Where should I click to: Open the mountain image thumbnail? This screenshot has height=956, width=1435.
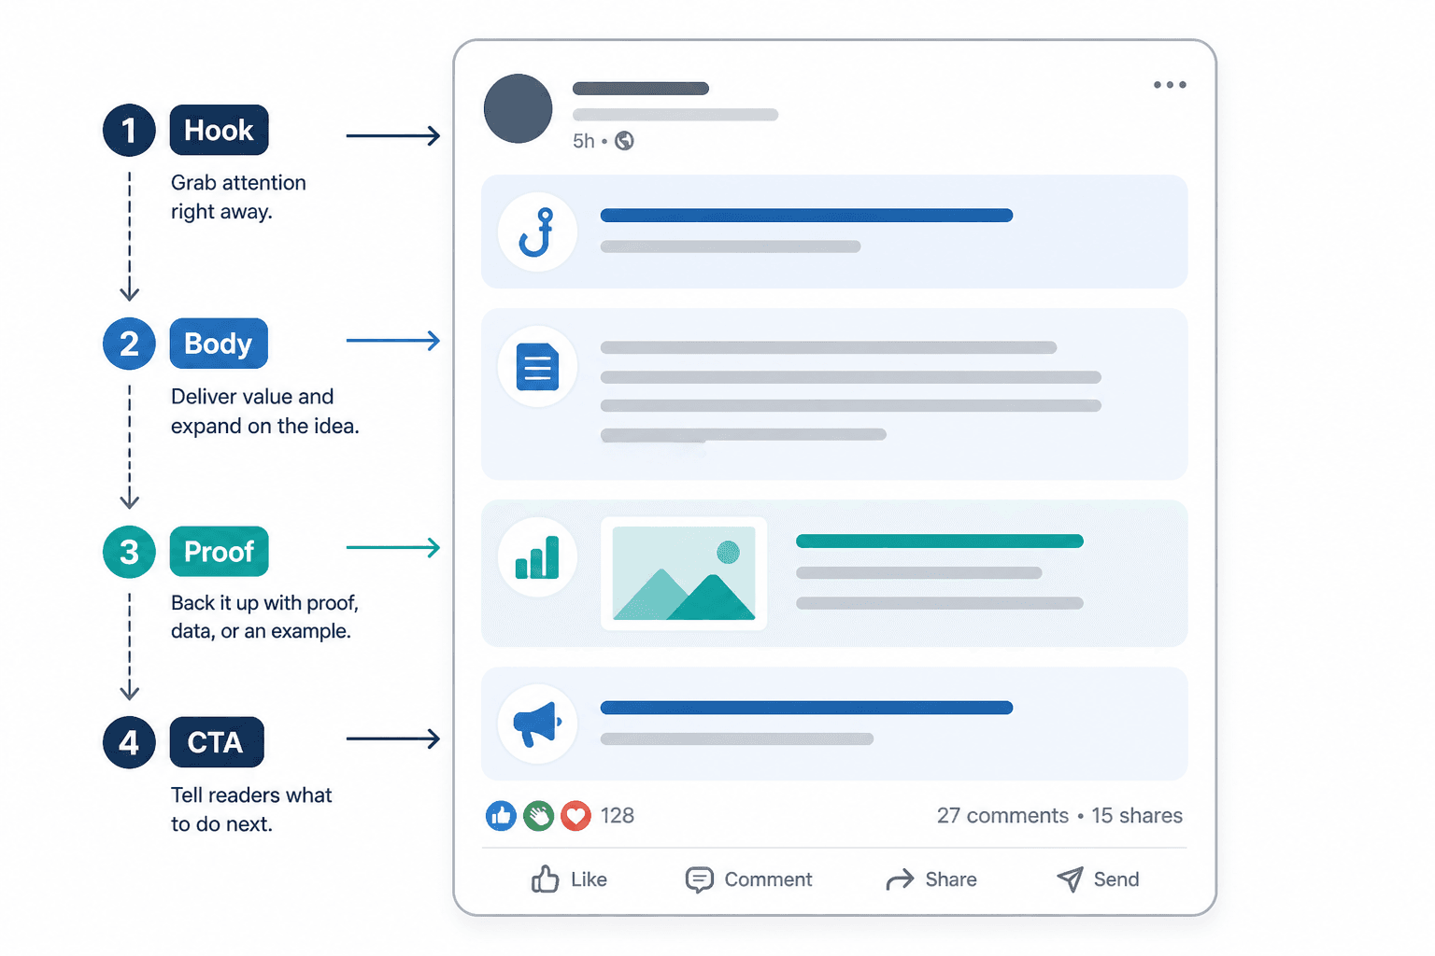coord(684,573)
